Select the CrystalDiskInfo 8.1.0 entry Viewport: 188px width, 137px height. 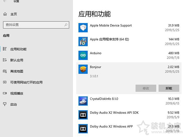coord(104,99)
